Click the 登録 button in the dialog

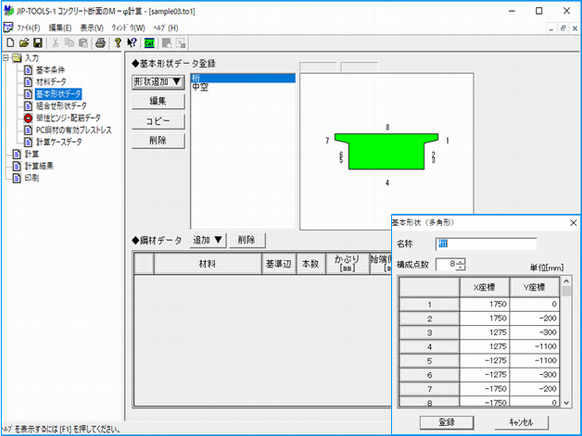tap(446, 422)
